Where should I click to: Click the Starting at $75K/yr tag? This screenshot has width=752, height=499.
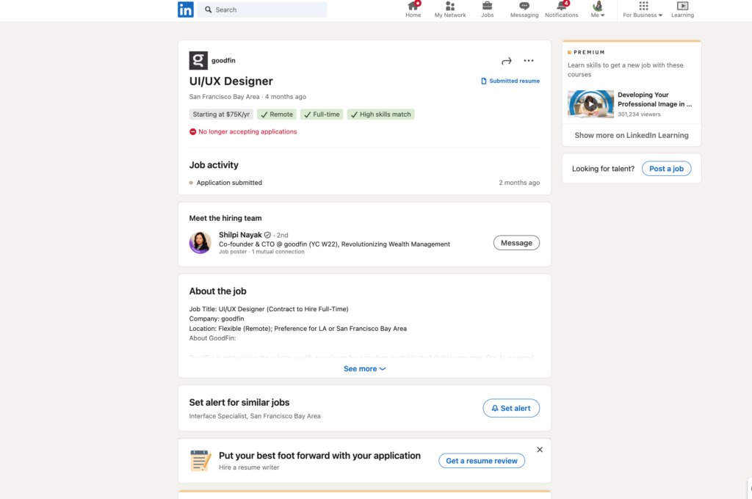point(221,114)
